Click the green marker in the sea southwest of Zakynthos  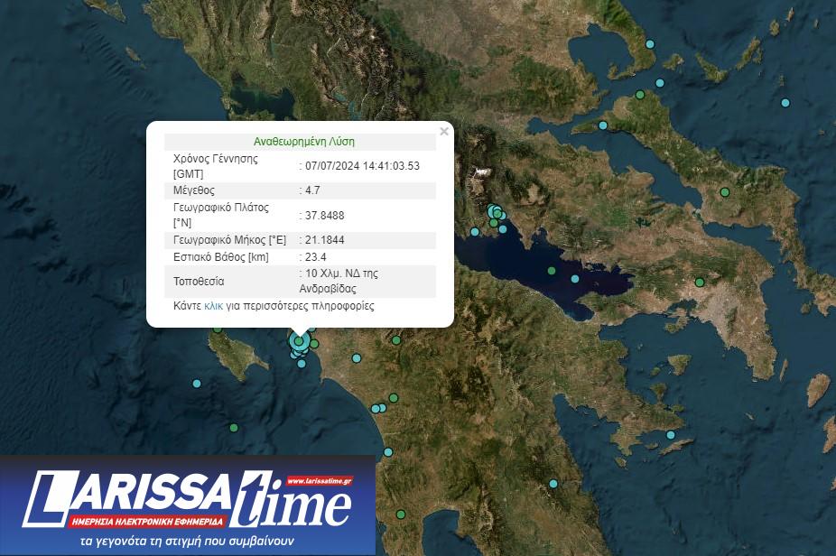(x=234, y=427)
